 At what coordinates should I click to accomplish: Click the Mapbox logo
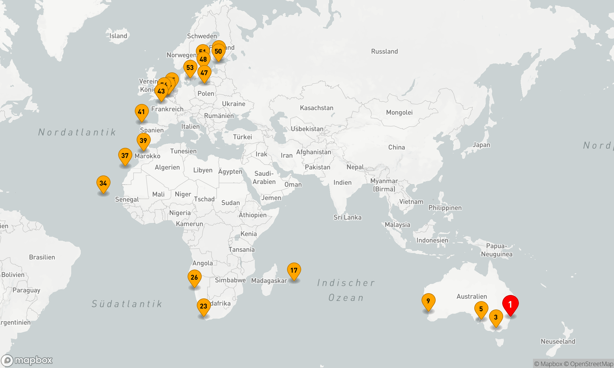pos(27,360)
